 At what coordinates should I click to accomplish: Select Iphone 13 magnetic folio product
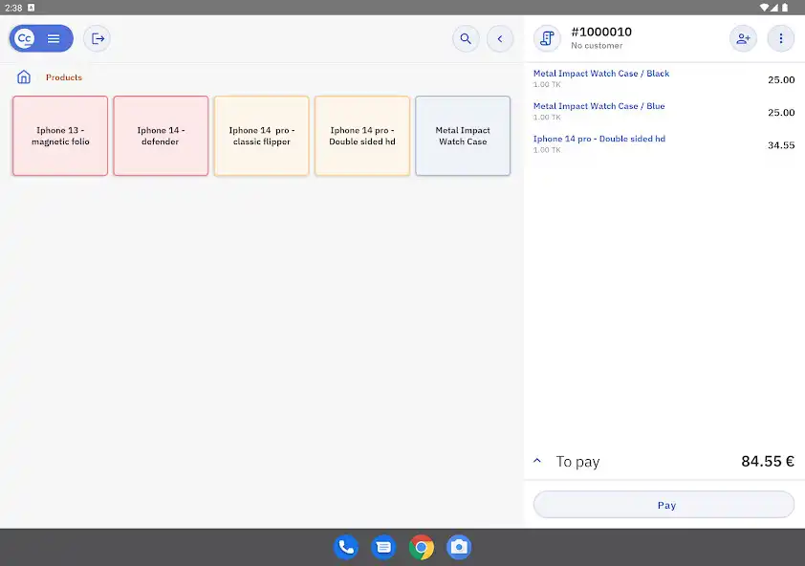[60, 136]
